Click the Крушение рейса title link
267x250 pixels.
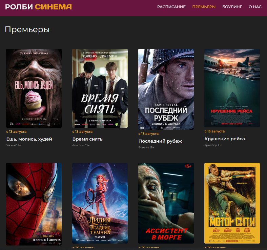pos(225,139)
